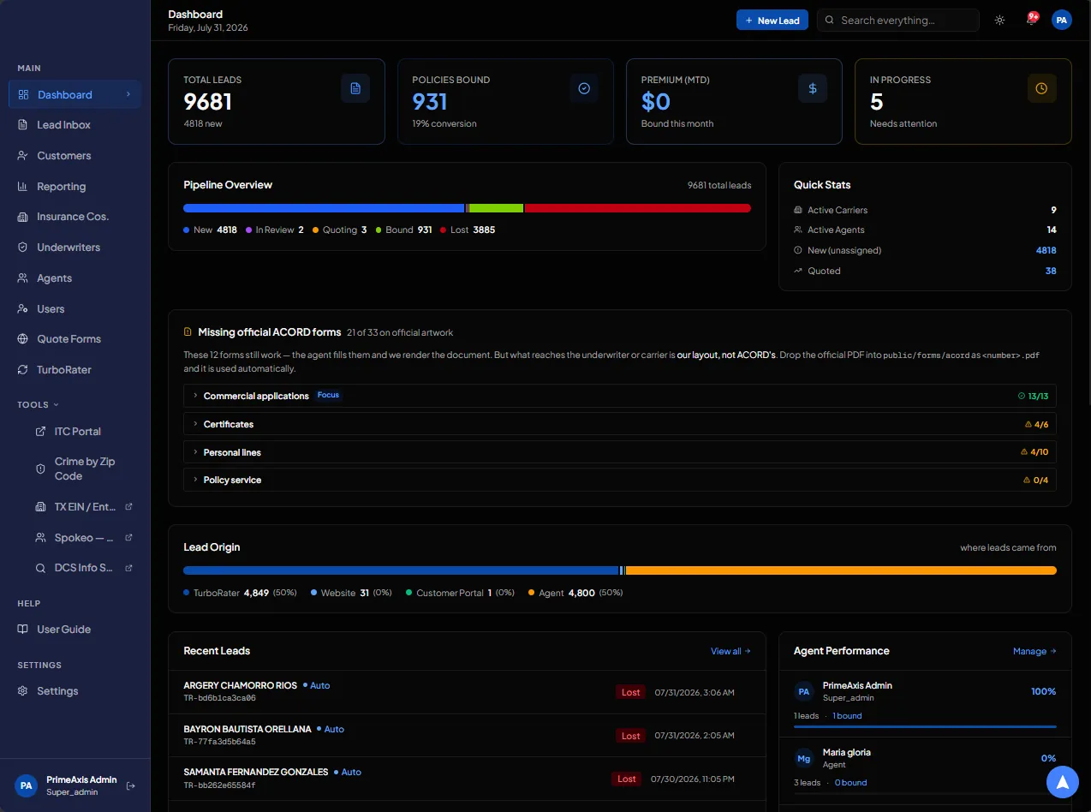
Task: Click the Quoted value 38
Action: pos(1051,271)
